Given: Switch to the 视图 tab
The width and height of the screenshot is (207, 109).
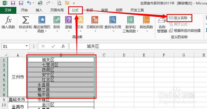Looking at the screenshot, I should [119, 10].
